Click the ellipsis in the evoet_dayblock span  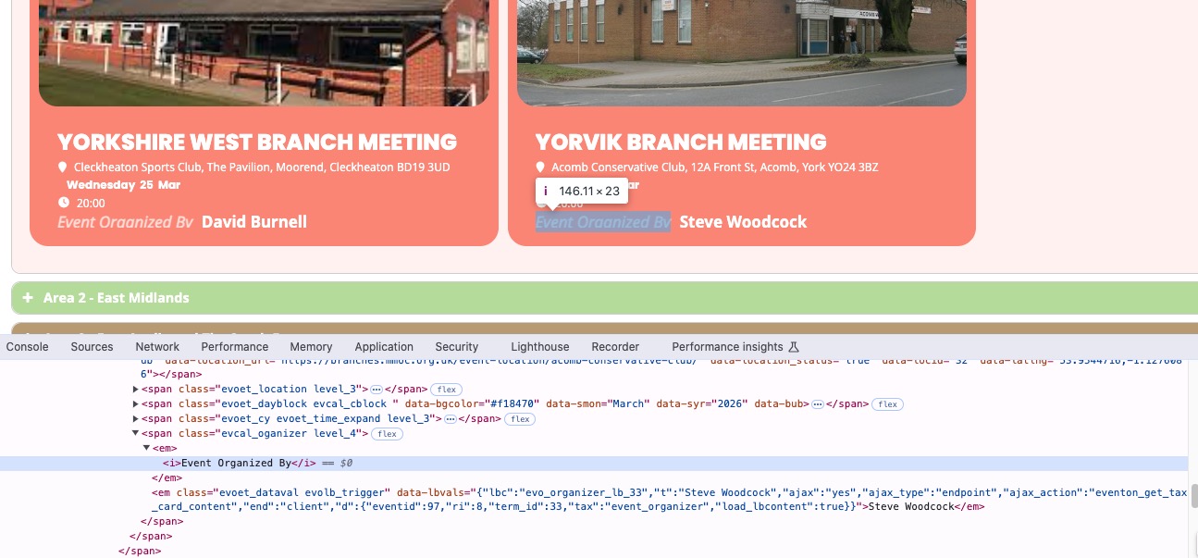[x=817, y=404]
